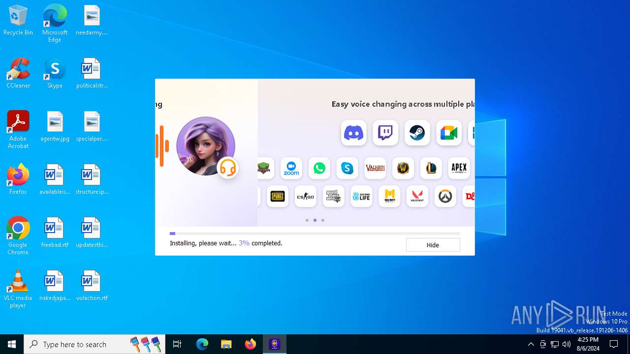This screenshot has height=354, width=630.
Task: Click the Second Life tile
Action: point(361,197)
